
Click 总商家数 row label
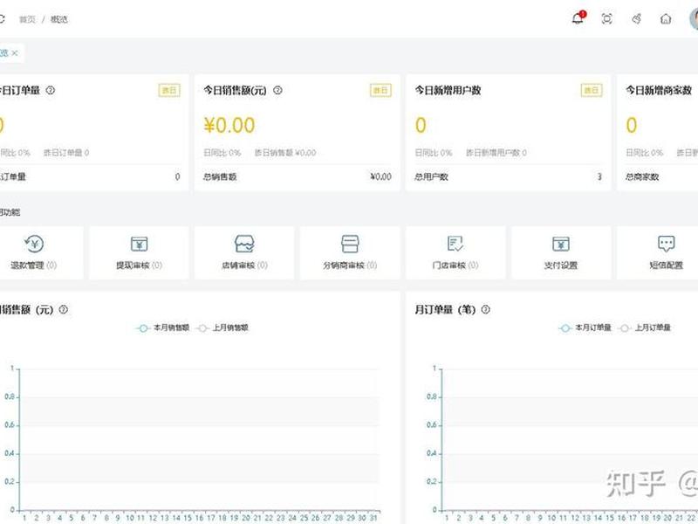tap(642, 177)
